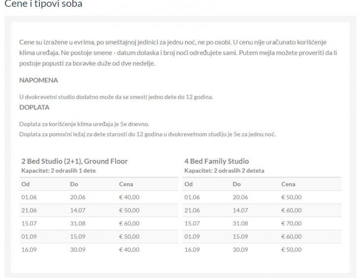Viewport: 360px width, 278px height.
Task: Click the DOPLATA heading
Action: 34,107
